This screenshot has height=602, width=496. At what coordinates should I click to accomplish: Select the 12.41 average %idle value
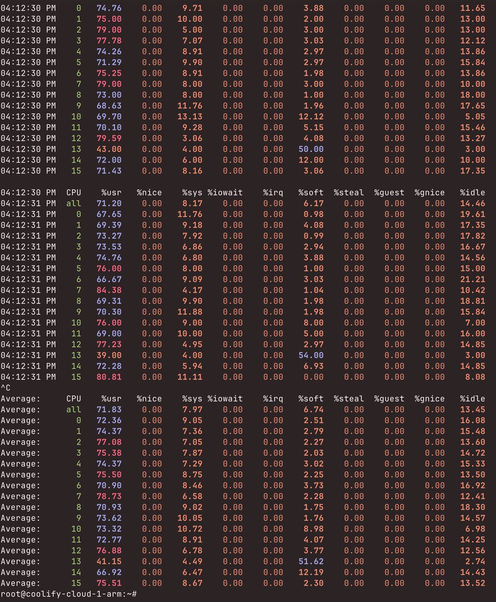tap(473, 496)
